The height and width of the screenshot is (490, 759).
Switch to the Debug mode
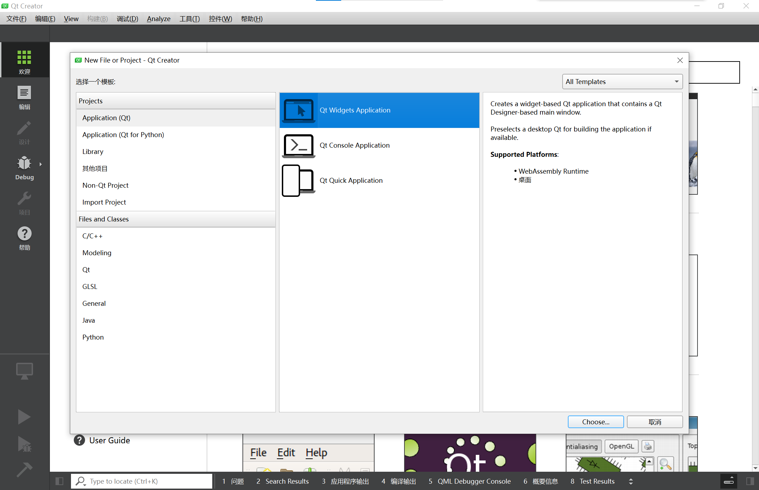(x=25, y=168)
